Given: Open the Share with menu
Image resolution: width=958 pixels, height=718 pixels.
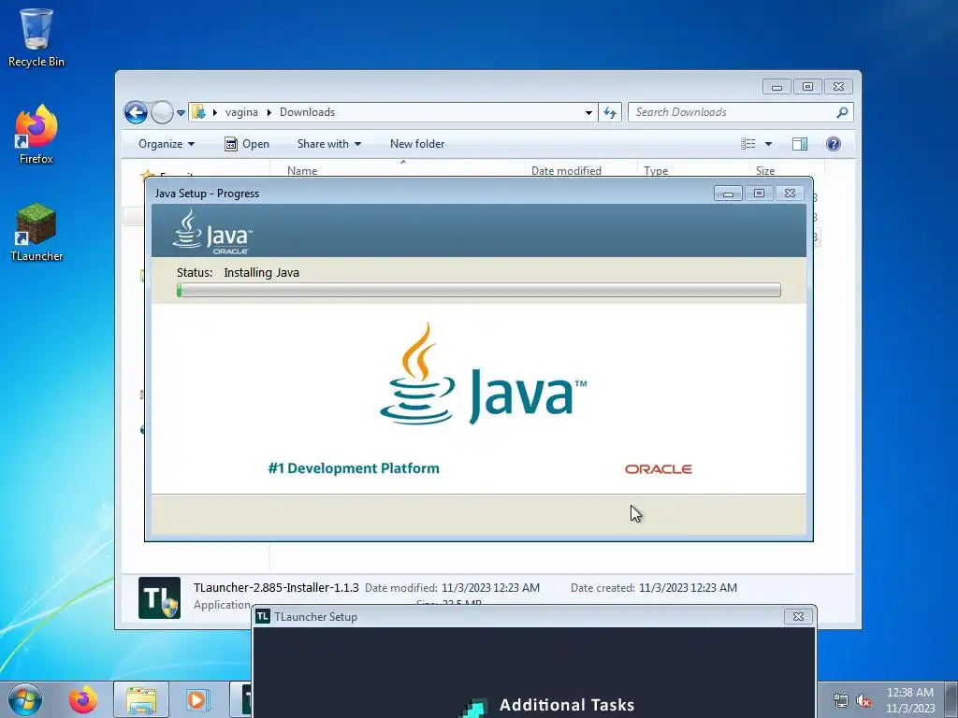Looking at the screenshot, I should point(328,144).
